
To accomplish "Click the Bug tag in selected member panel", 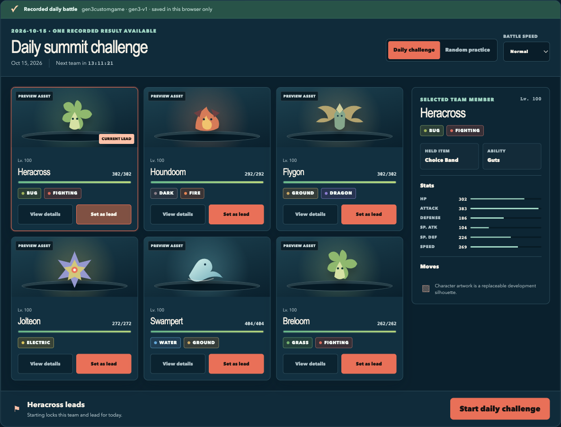I will pos(432,131).
